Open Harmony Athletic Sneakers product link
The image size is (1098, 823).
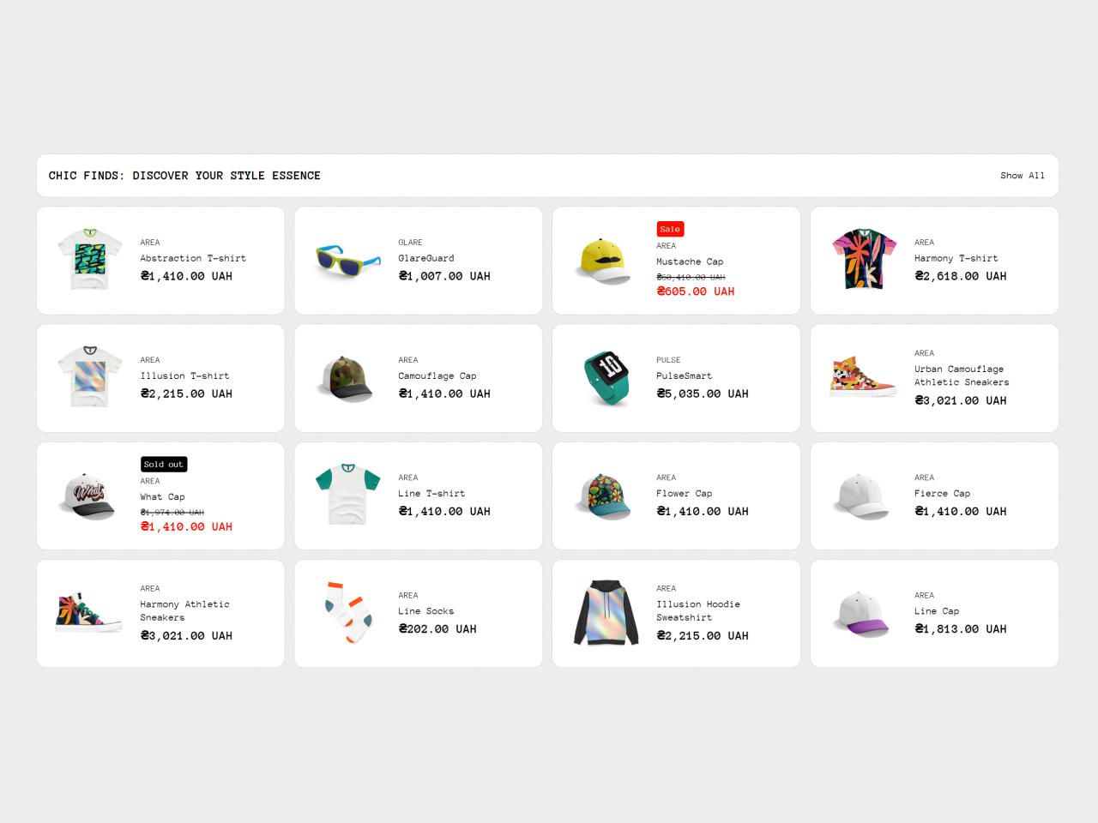(x=184, y=610)
